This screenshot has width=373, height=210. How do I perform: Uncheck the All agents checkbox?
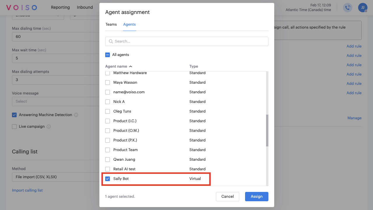point(108,55)
